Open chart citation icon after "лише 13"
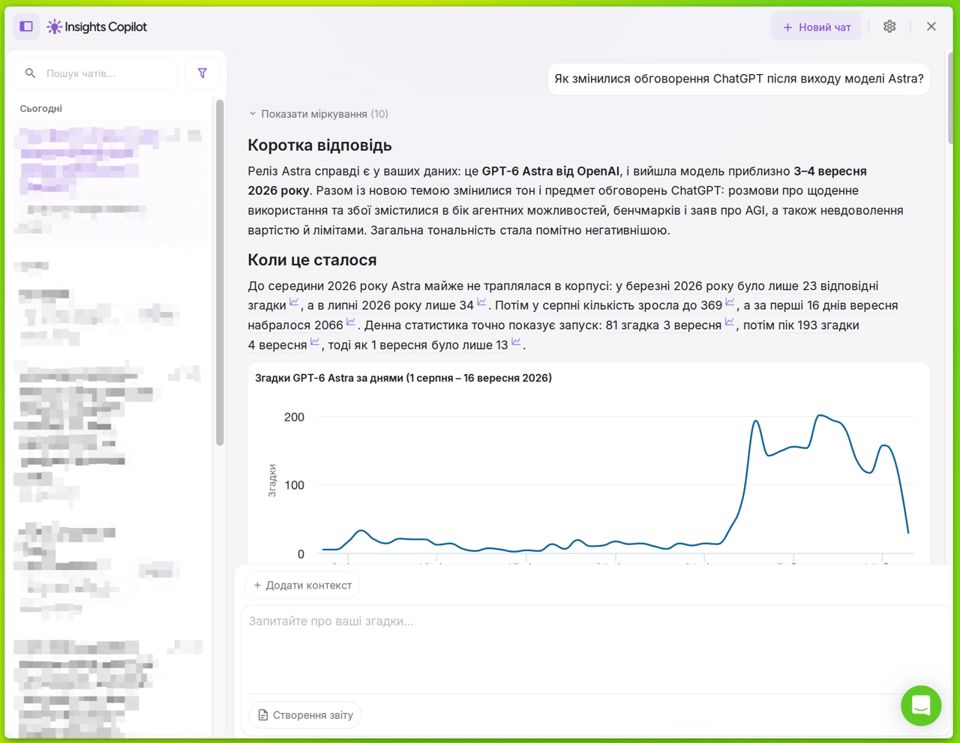 tap(516, 343)
